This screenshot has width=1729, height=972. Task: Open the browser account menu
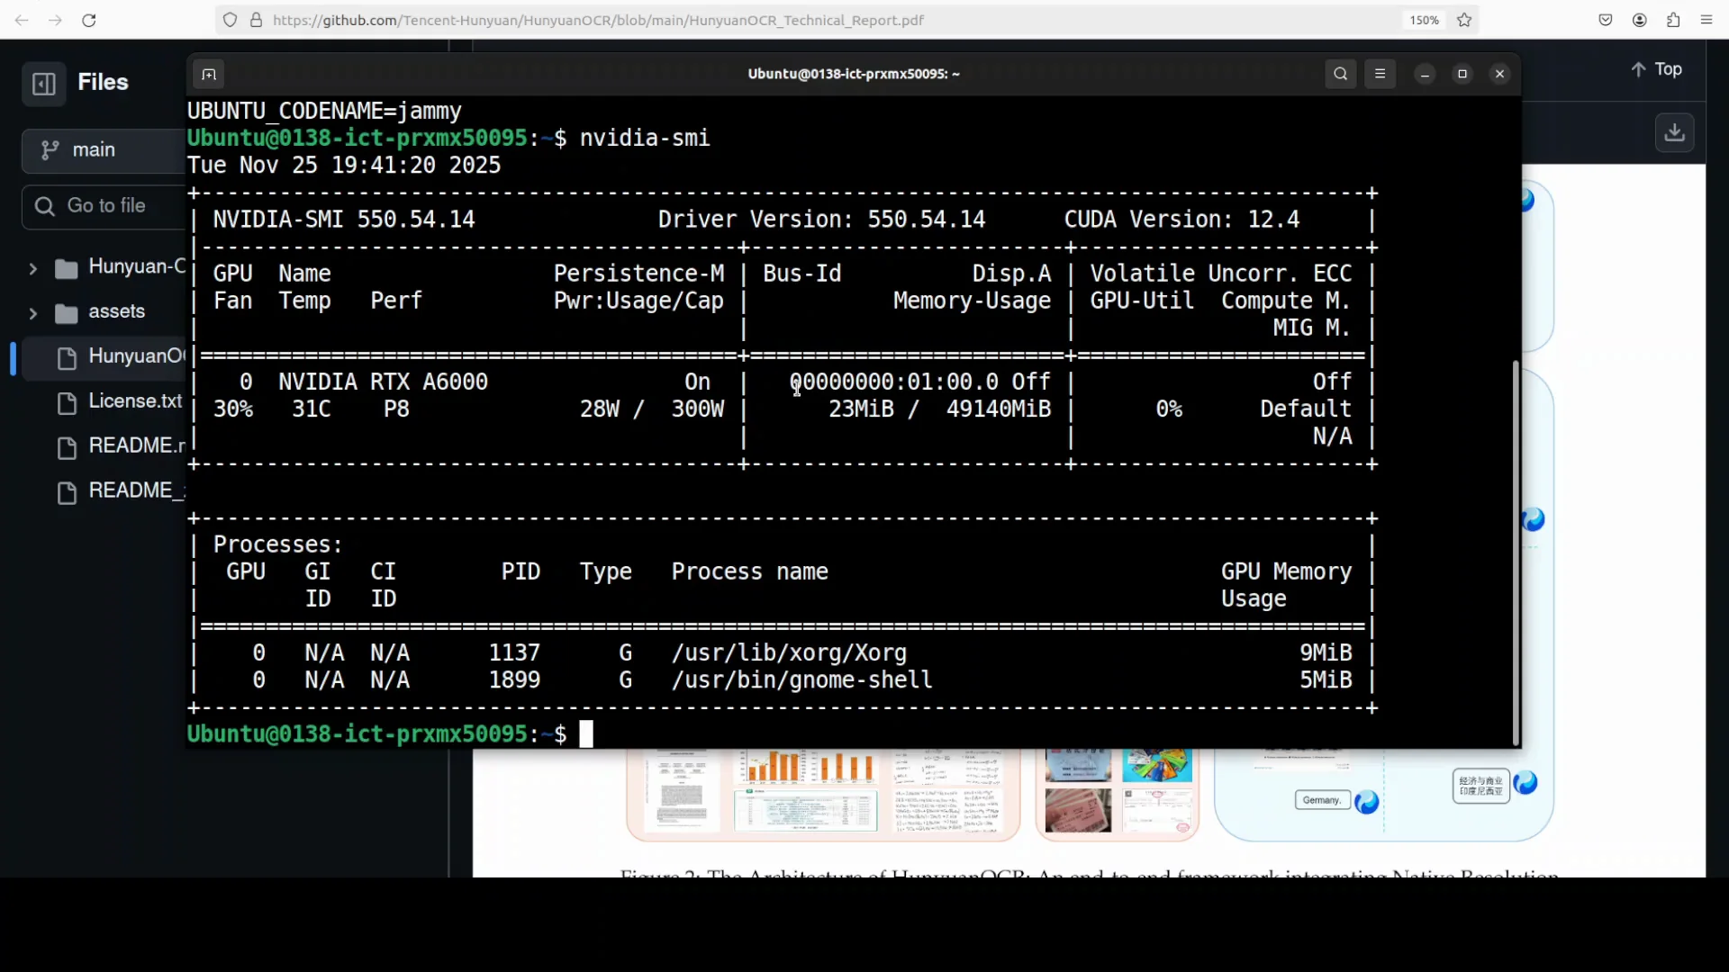pos(1640,20)
